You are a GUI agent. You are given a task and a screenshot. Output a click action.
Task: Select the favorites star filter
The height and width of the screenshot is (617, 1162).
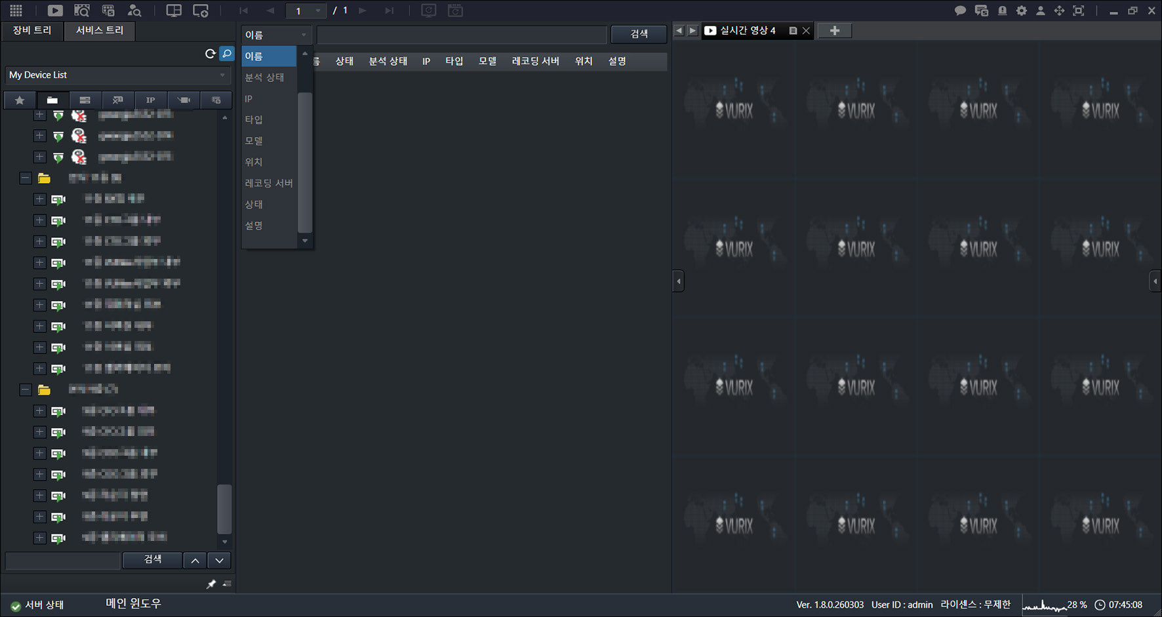click(x=20, y=100)
